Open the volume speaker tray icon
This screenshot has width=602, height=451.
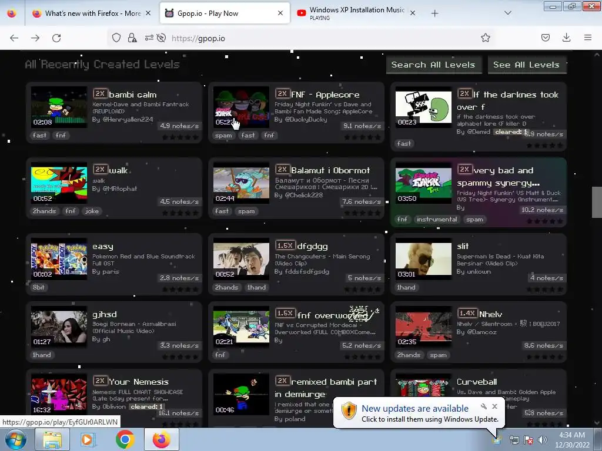[543, 440]
